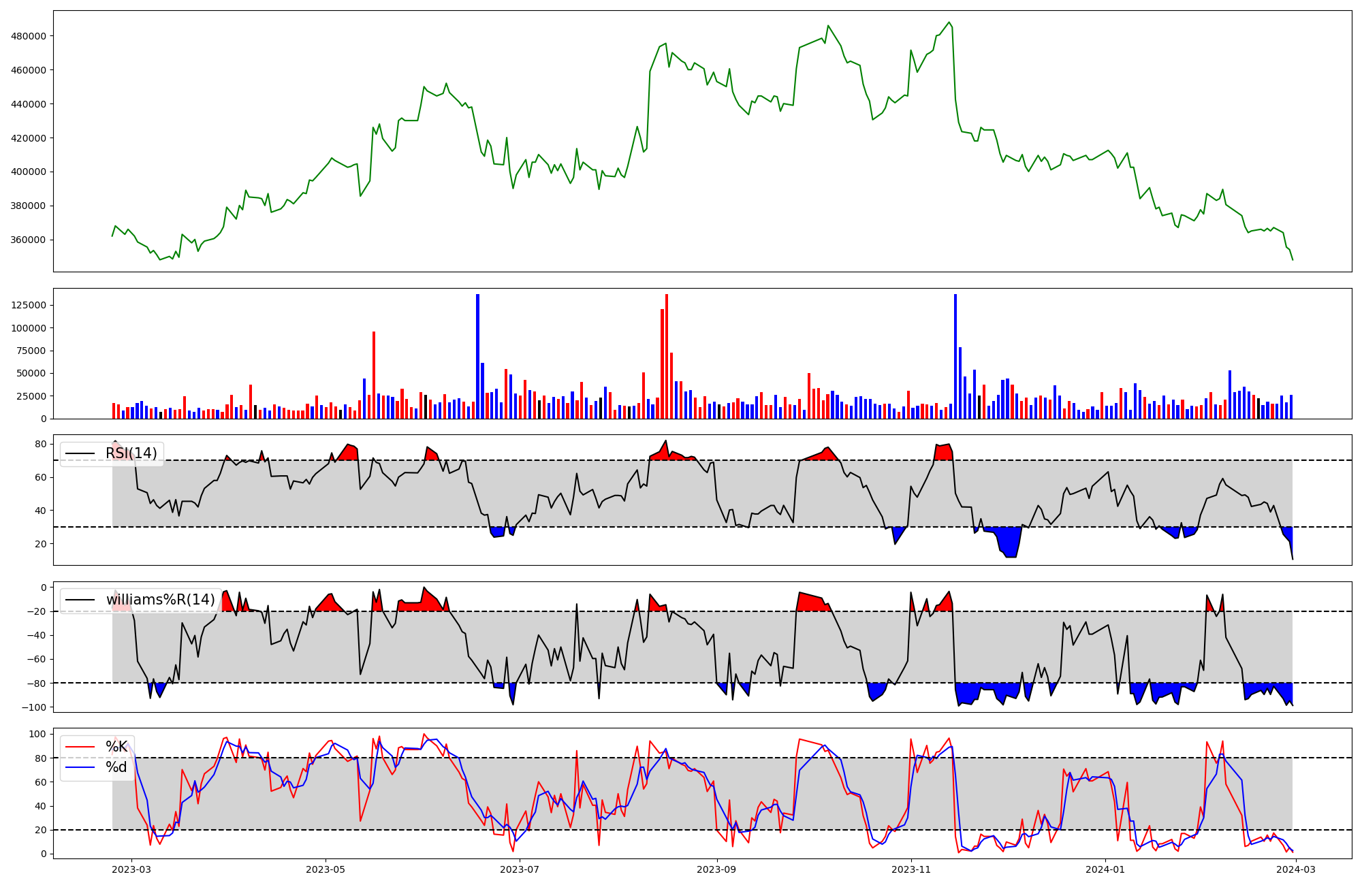Image resolution: width=1362 pixels, height=885 pixels.
Task: Click the red %K line sample in legend
Action: [80, 747]
